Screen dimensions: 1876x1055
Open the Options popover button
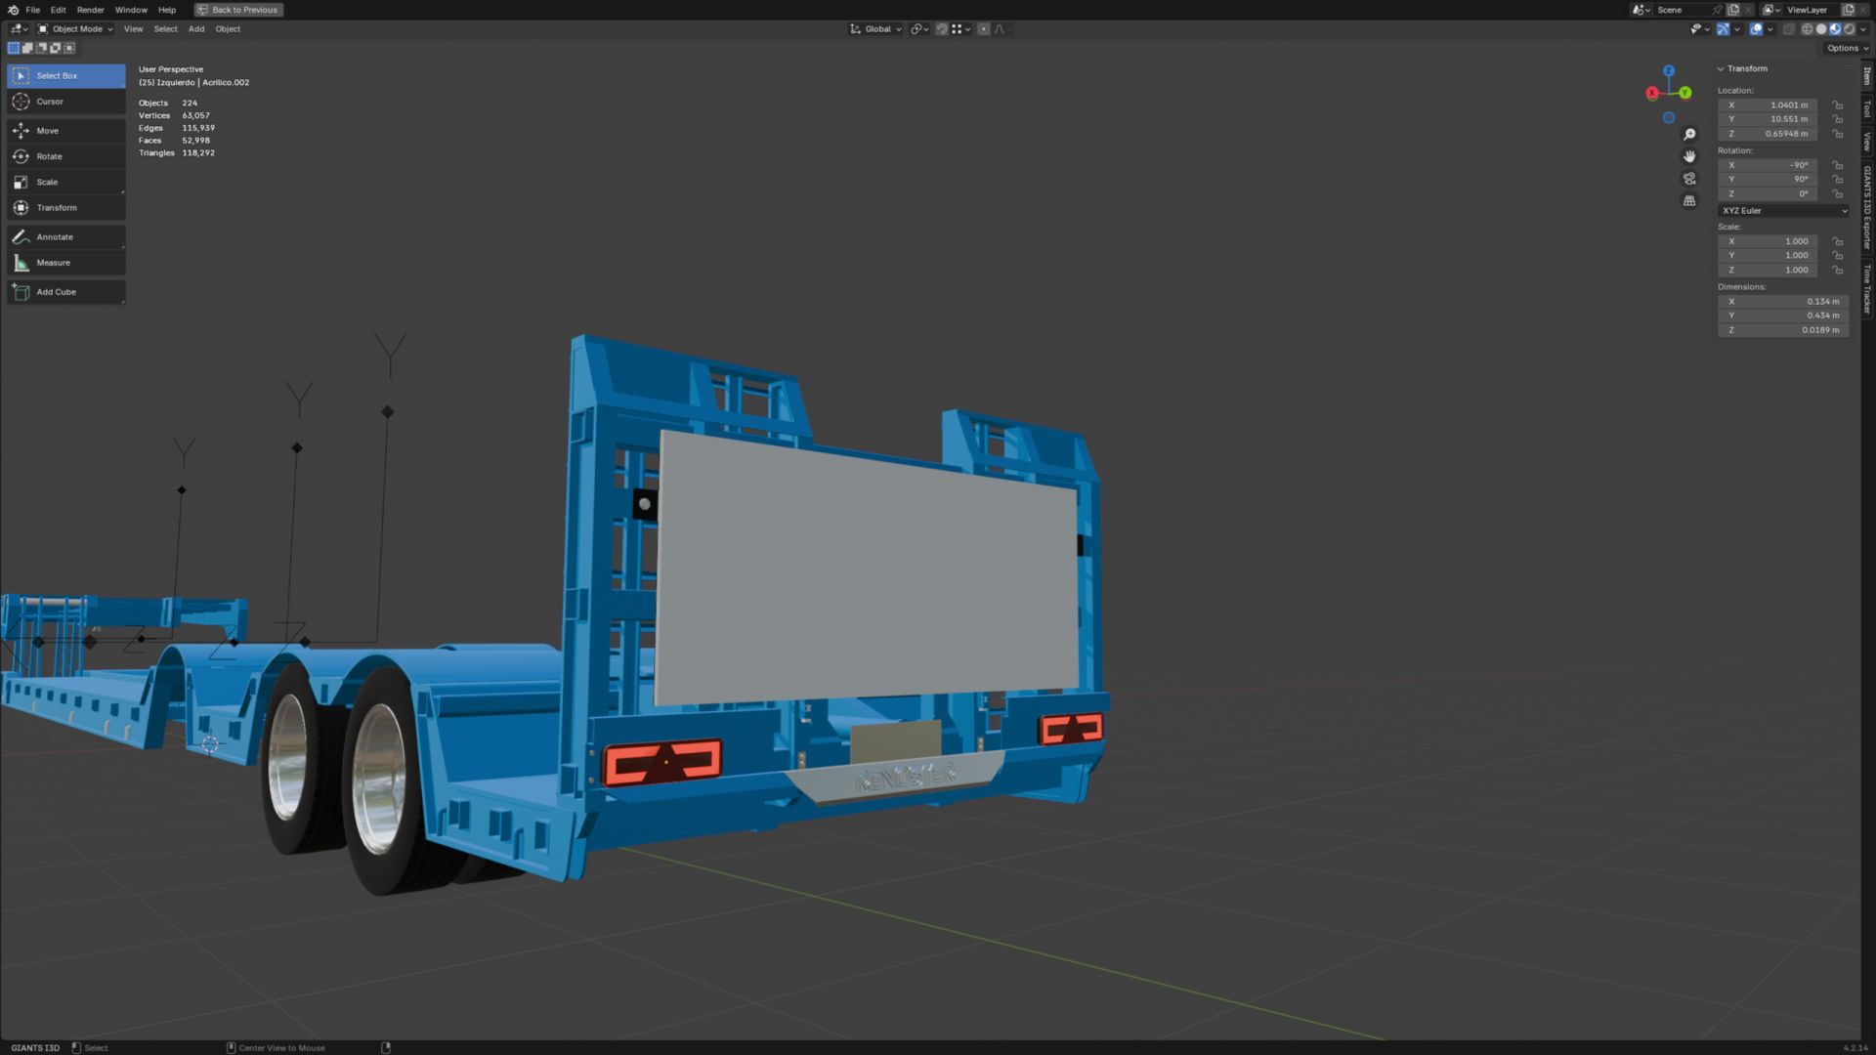click(1845, 48)
